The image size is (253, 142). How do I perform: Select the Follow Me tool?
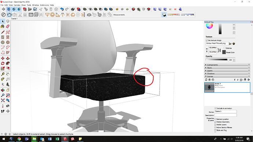[8, 63]
